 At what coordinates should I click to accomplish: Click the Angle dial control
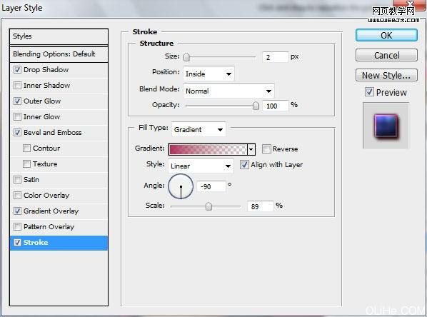point(181,186)
